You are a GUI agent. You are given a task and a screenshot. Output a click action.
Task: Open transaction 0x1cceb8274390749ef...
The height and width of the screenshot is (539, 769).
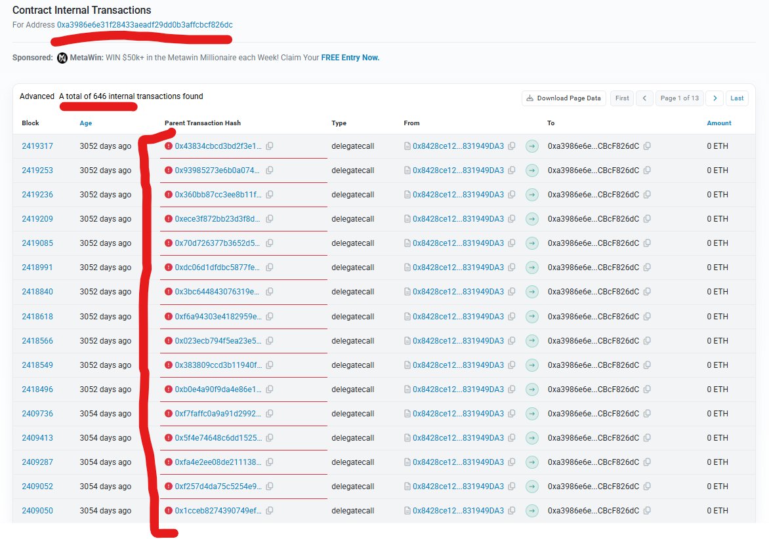click(218, 511)
